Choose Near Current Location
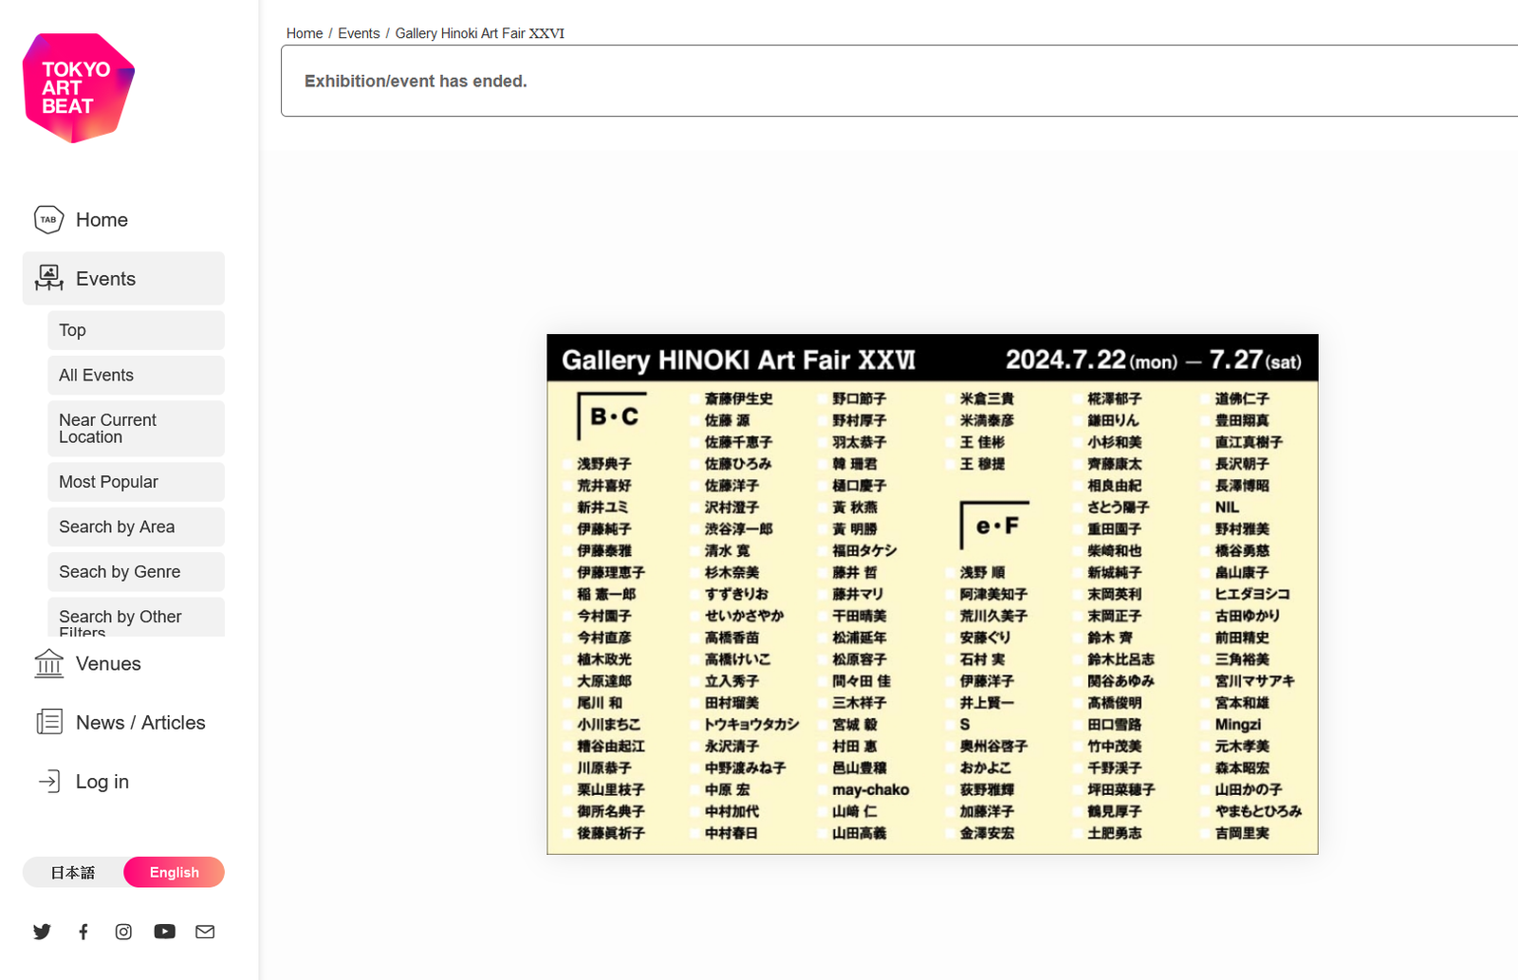Screen dimensions: 1518x980 coord(136,428)
